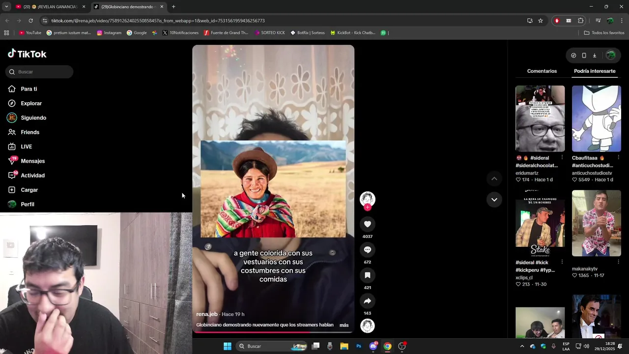
Task: Open Photoshop from the taskbar
Action: pyautogui.click(x=359, y=346)
